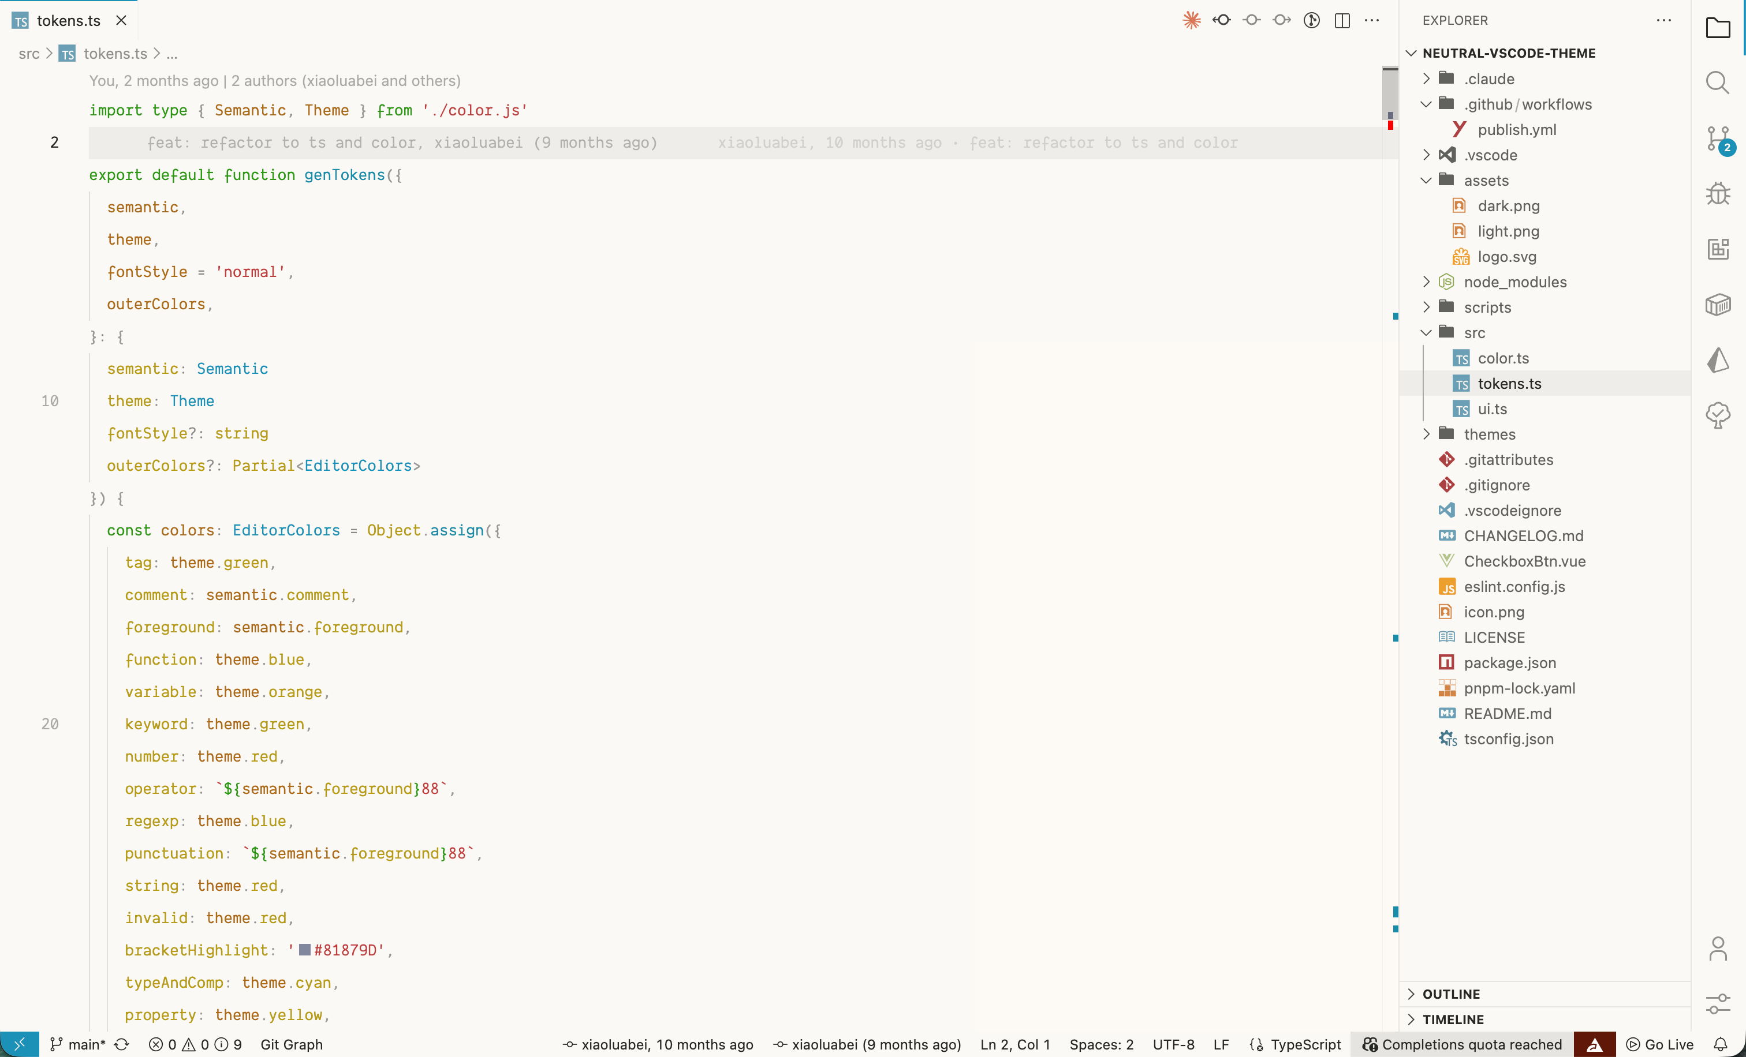Open the tree icon in activity bar

click(1718, 415)
